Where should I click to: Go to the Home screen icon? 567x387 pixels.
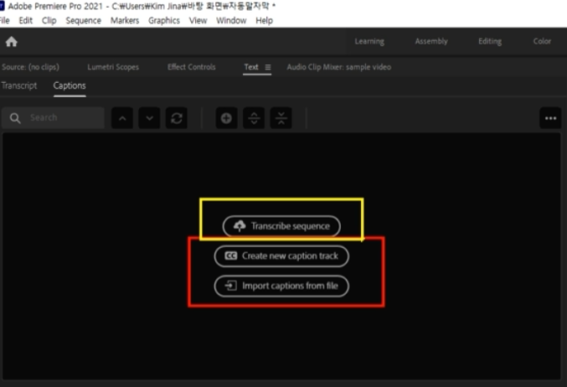(11, 42)
